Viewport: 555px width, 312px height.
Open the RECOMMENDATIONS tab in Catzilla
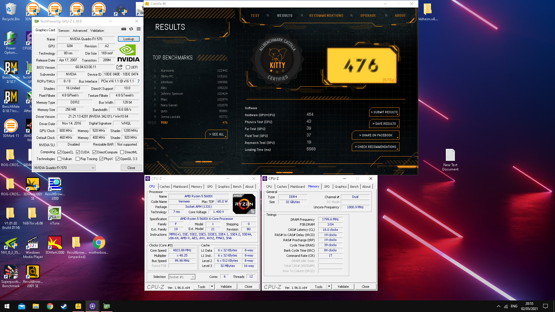click(x=326, y=16)
